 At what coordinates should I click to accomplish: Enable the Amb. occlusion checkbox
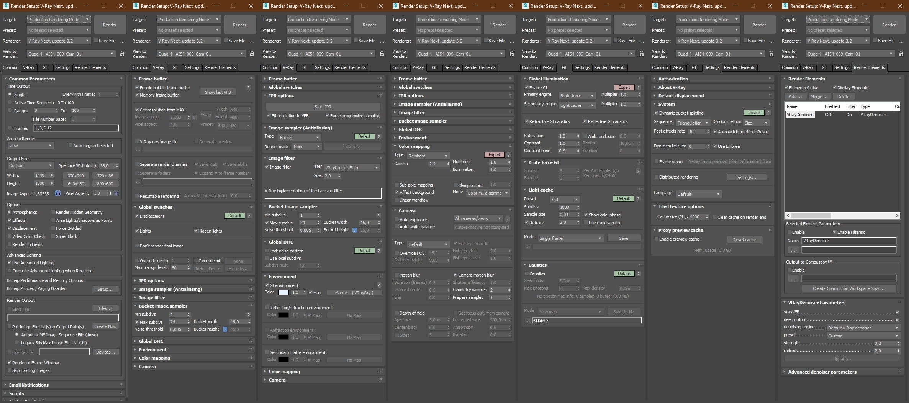585,136
